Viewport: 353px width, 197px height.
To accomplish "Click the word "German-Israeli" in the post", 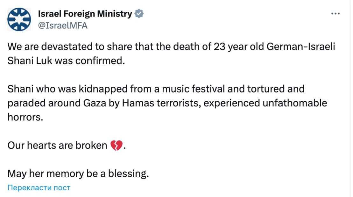I will (x=301, y=46).
